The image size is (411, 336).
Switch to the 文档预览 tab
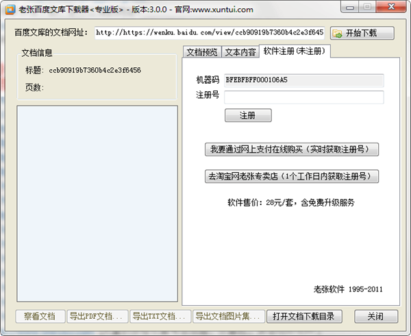202,52
